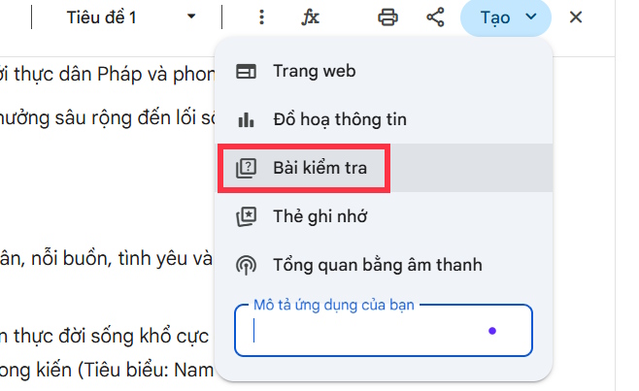Image resolution: width=639 pixels, height=391 pixels.
Task: Open the more options three-dot menu
Action: click(x=261, y=17)
